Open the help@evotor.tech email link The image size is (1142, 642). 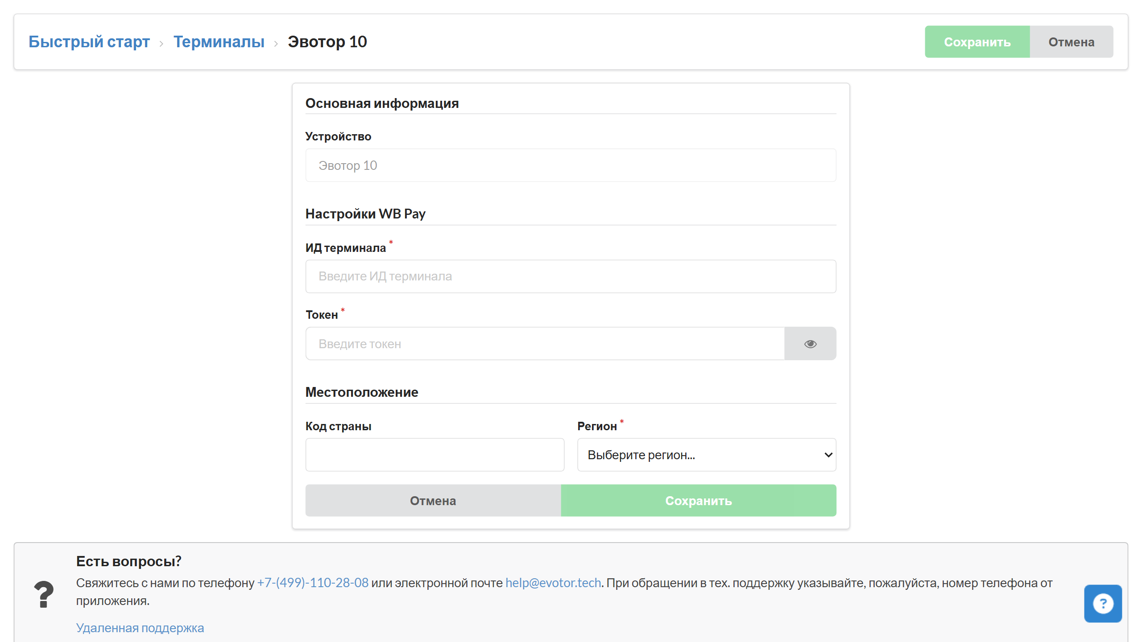[553, 583]
